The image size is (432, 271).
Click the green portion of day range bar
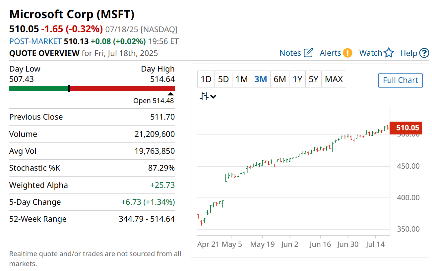(38, 88)
